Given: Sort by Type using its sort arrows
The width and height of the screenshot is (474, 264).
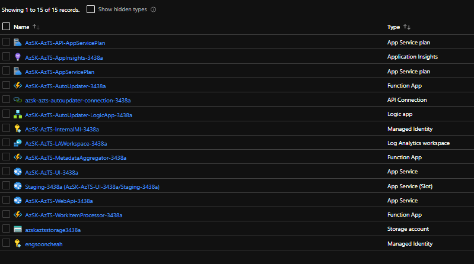Looking at the screenshot, I should point(407,27).
